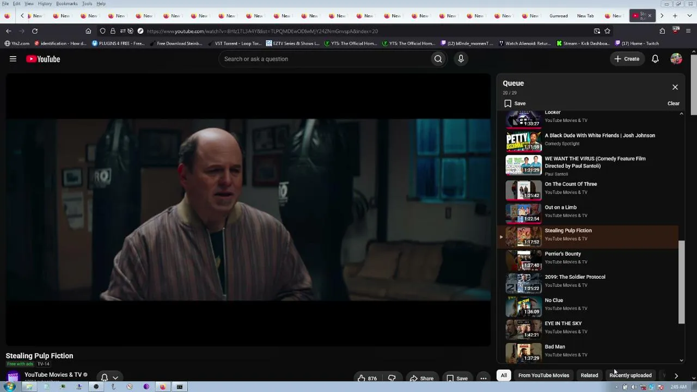Click the video player to pause
The height and width of the screenshot is (392, 697).
point(248,210)
